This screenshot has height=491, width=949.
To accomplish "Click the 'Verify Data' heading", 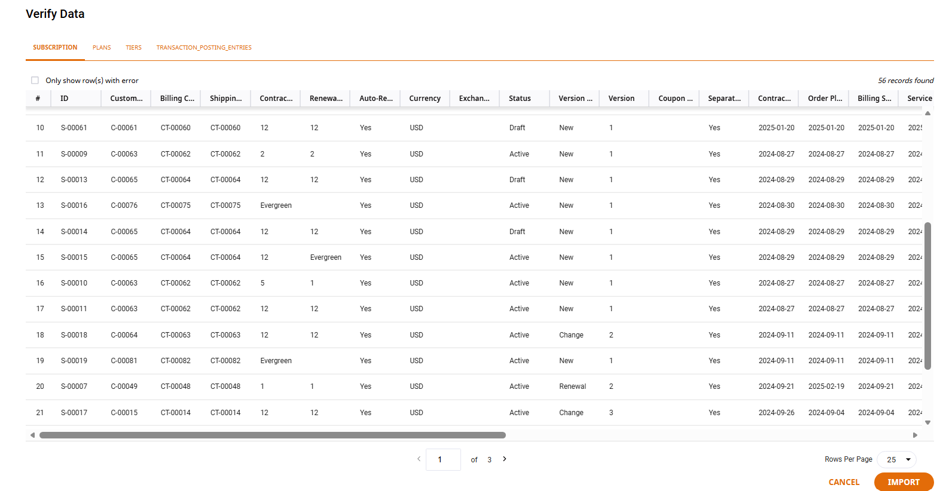I will (x=55, y=14).
